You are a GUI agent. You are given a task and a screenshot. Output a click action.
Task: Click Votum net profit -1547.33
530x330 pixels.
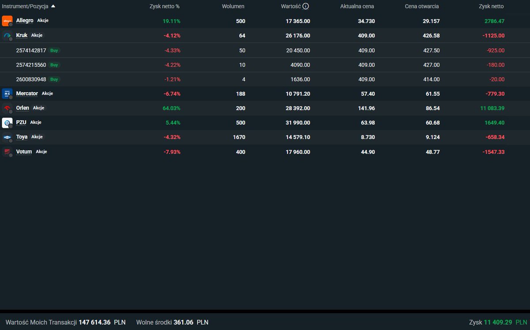point(493,152)
